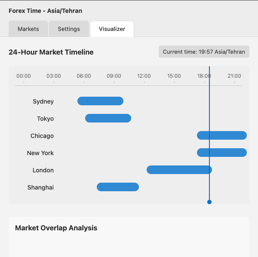The image size is (258, 257).
Task: Click the Sydney market label
Action: [43, 101]
